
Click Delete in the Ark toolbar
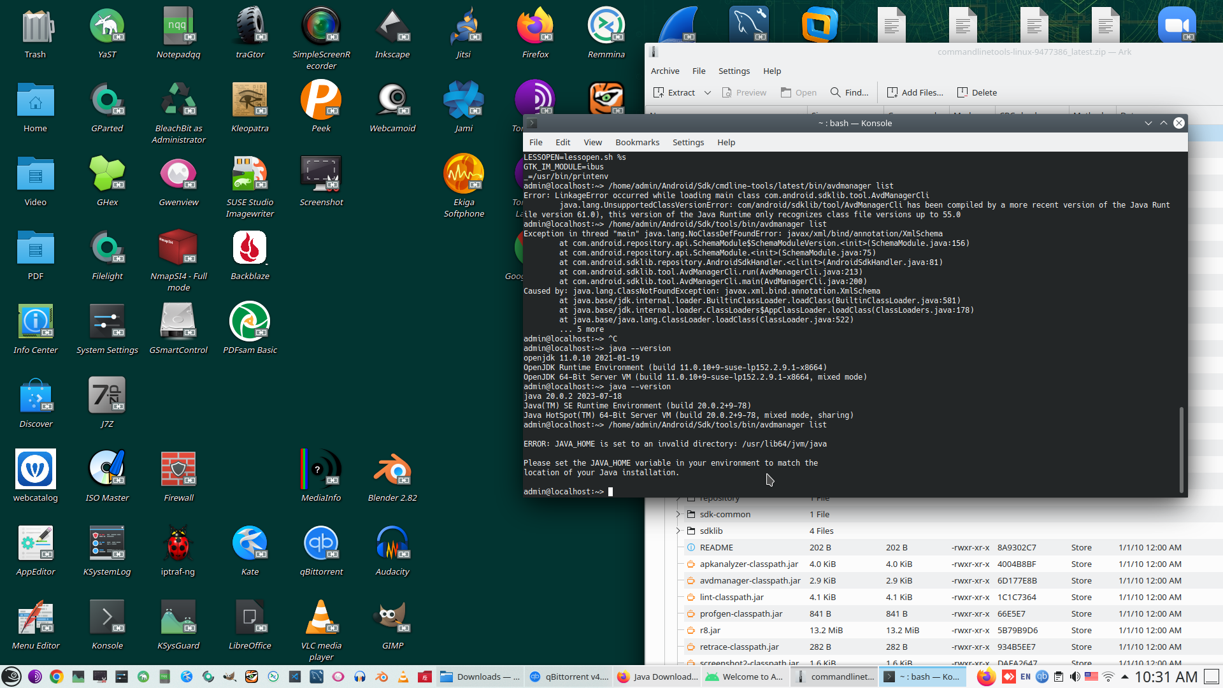(976, 92)
